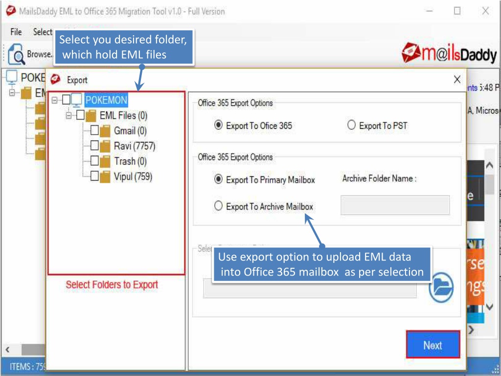Open the File menu
This screenshot has height=376, width=501.
(16, 32)
